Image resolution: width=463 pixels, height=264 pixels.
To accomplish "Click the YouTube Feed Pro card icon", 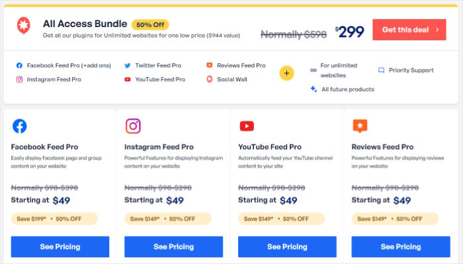I will tap(247, 126).
